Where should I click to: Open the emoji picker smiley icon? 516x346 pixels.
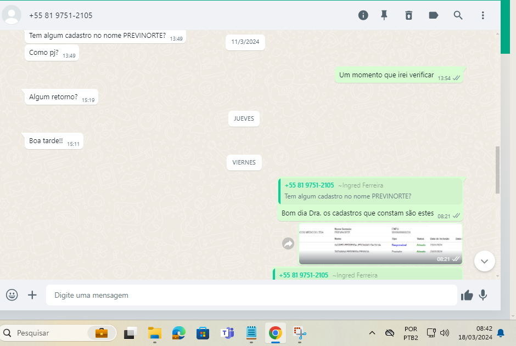12,295
